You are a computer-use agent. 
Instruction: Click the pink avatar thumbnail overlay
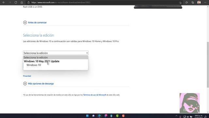click(189, 103)
